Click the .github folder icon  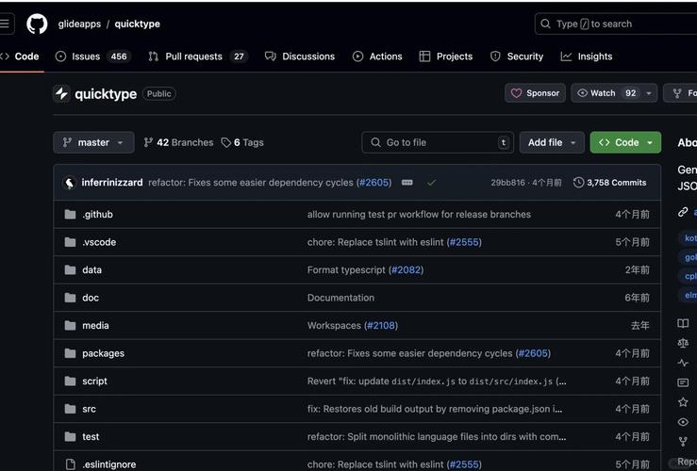click(x=70, y=215)
